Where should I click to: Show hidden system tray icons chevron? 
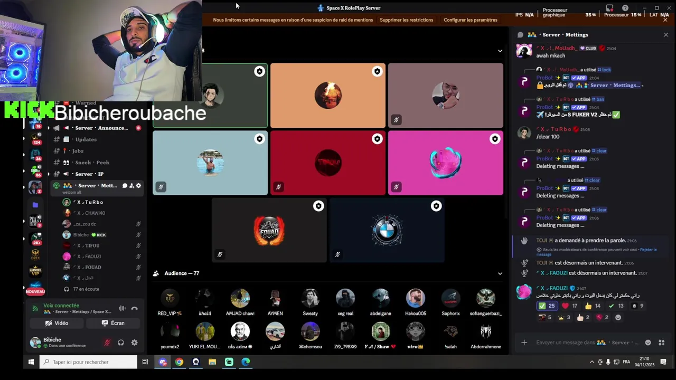[x=591, y=362]
